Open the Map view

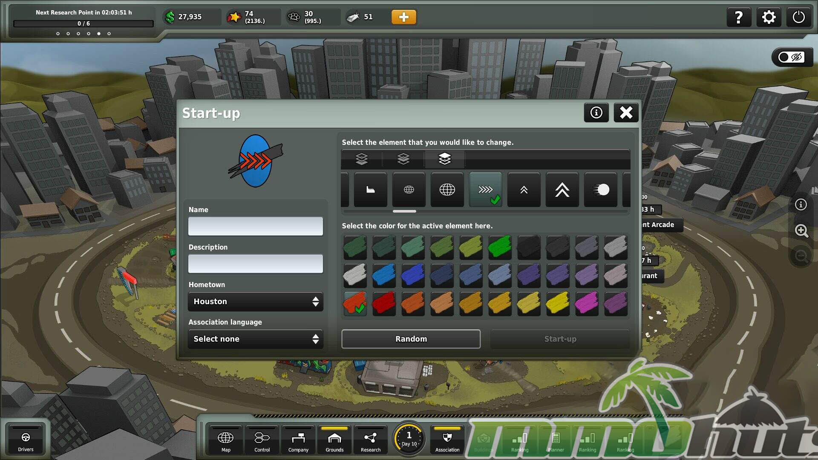226,441
